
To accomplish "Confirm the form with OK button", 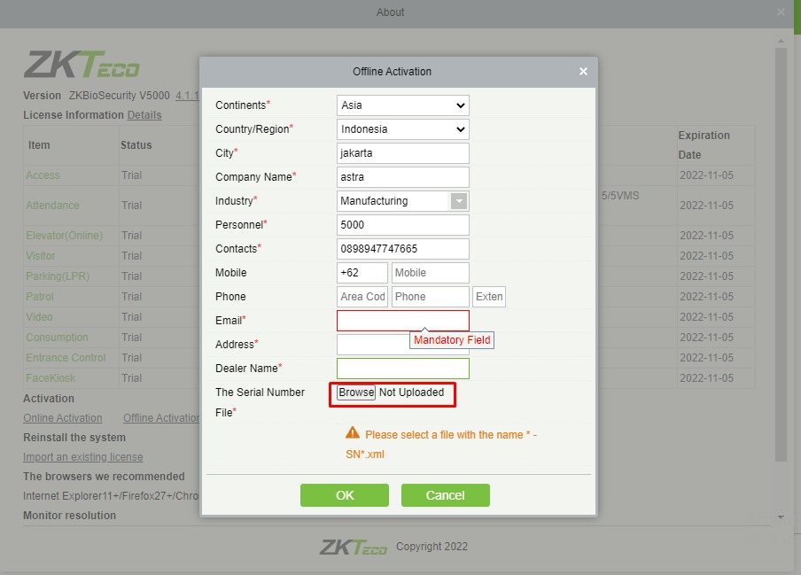I will [345, 495].
